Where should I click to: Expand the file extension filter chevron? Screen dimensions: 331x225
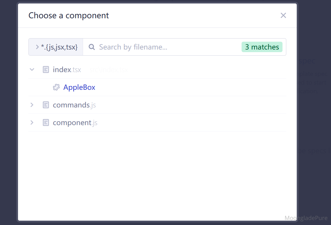pos(37,47)
